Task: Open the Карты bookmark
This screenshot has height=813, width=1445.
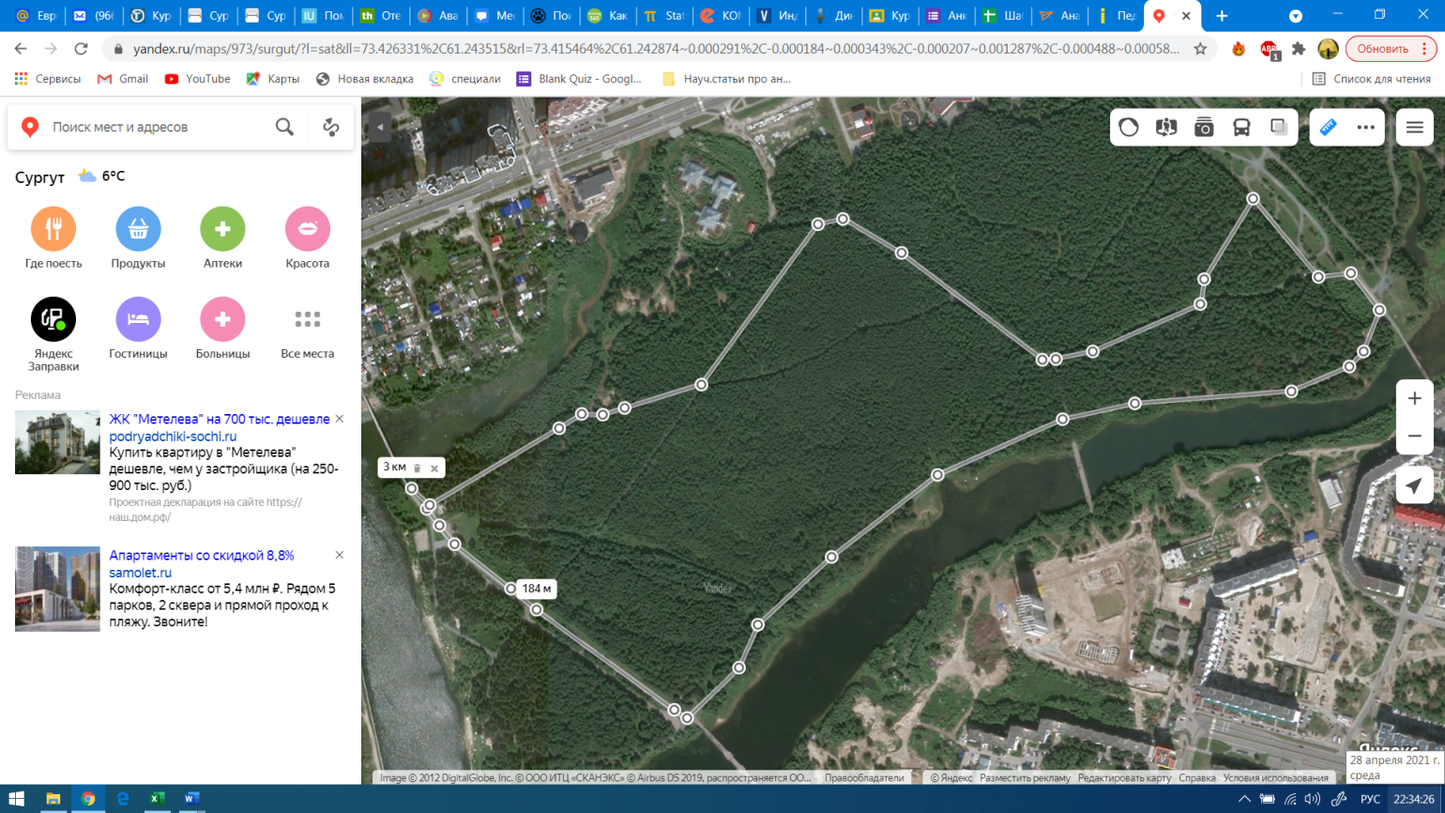Action: coord(273,79)
